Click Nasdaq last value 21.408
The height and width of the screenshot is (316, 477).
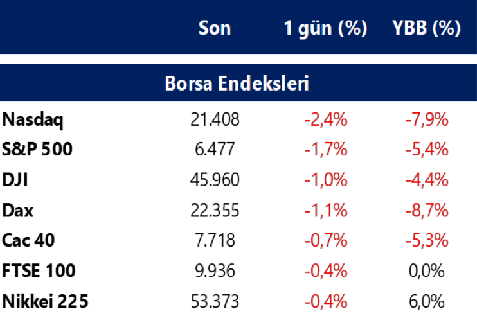(x=215, y=119)
